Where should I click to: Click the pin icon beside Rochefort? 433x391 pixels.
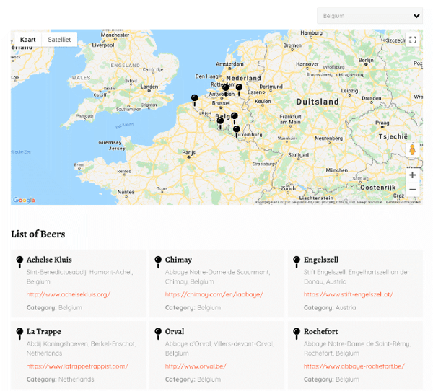click(x=297, y=333)
